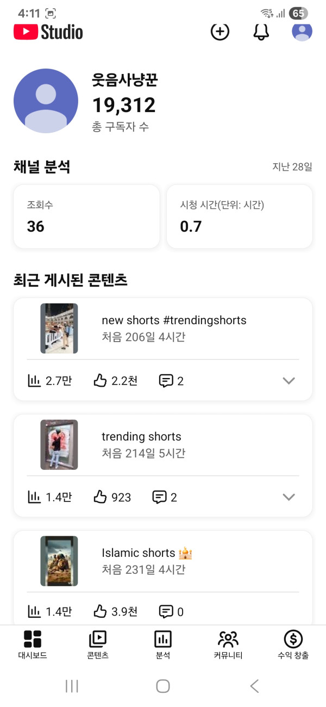This screenshot has width=326, height=707.
Task: Tap the comments icon on 'trending shorts'
Action: point(159,497)
